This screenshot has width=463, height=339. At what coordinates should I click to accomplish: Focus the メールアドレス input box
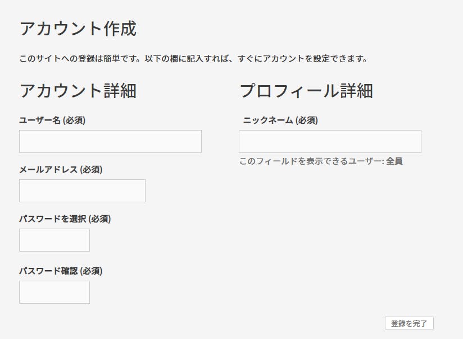82,191
